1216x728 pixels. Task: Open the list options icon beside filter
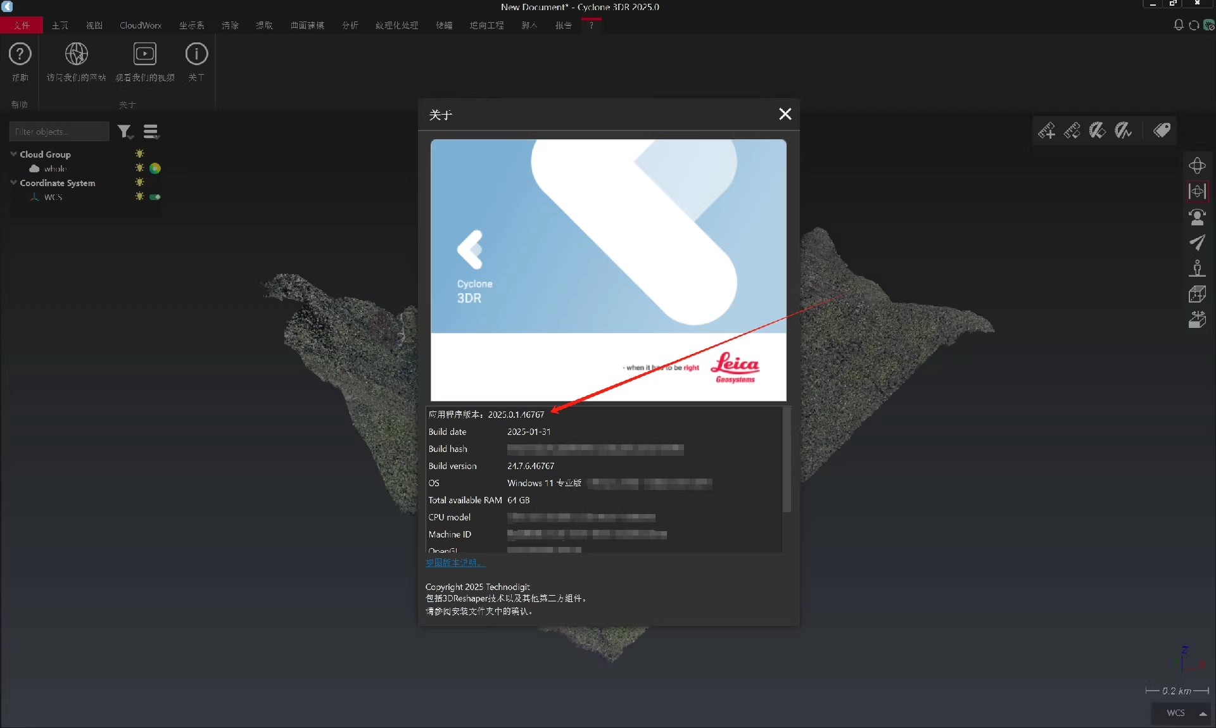coord(151,132)
